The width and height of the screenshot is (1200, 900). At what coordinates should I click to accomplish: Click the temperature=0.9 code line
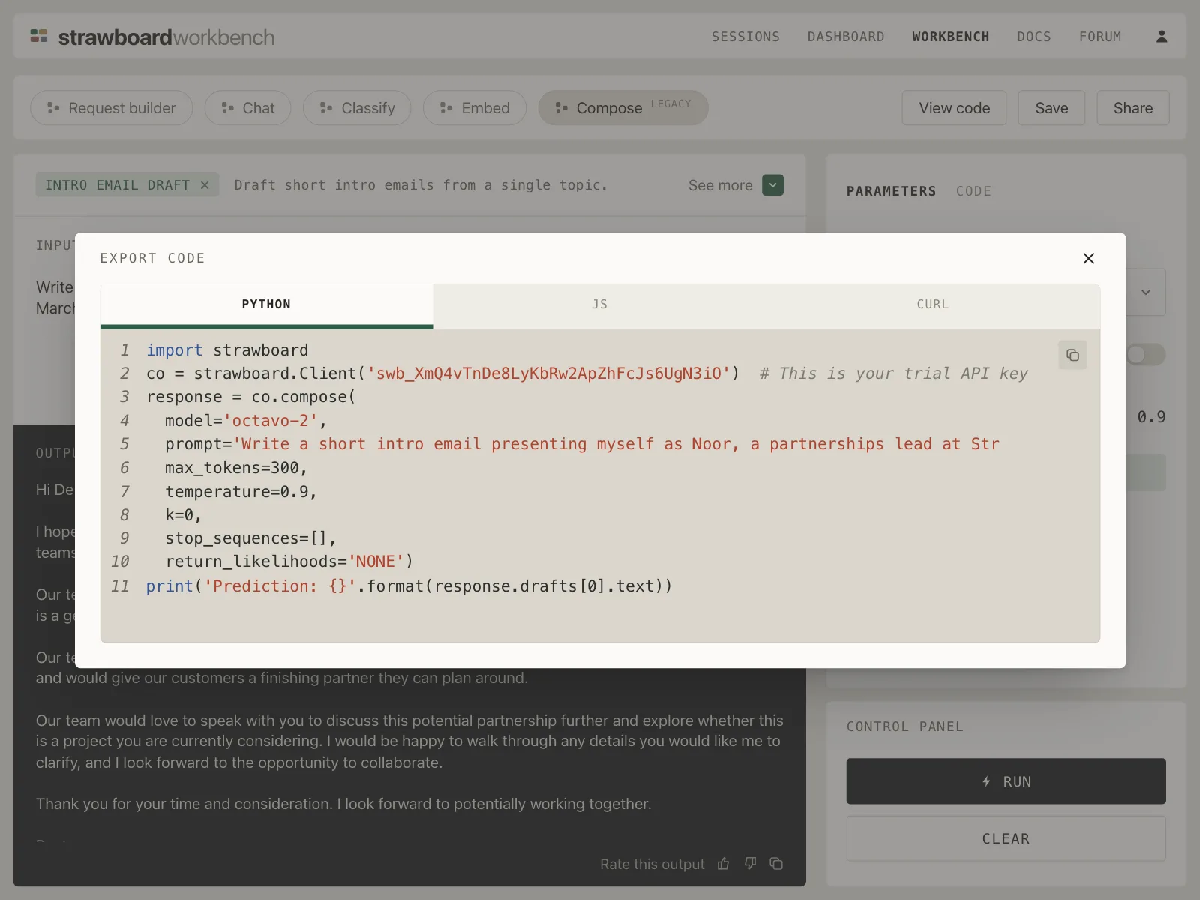coord(241,492)
